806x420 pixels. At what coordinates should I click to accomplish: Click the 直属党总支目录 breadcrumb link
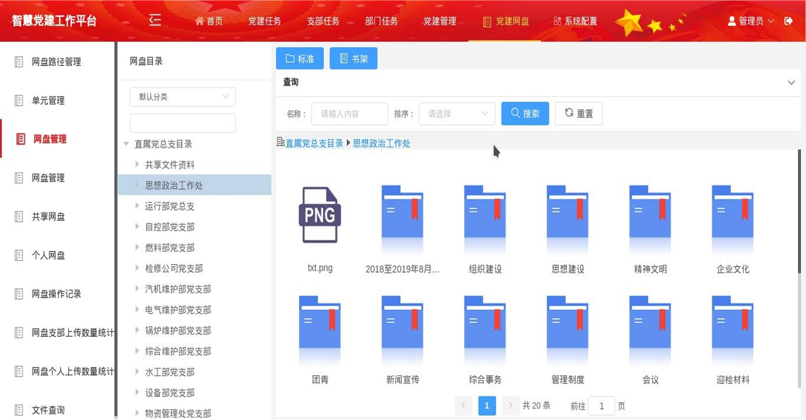[314, 144]
